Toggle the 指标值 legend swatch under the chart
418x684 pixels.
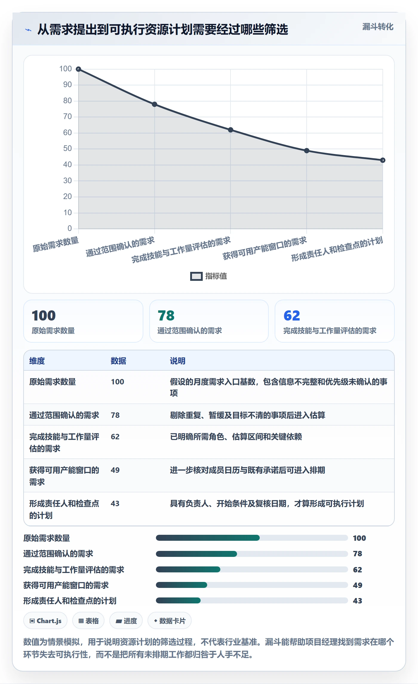pos(196,276)
